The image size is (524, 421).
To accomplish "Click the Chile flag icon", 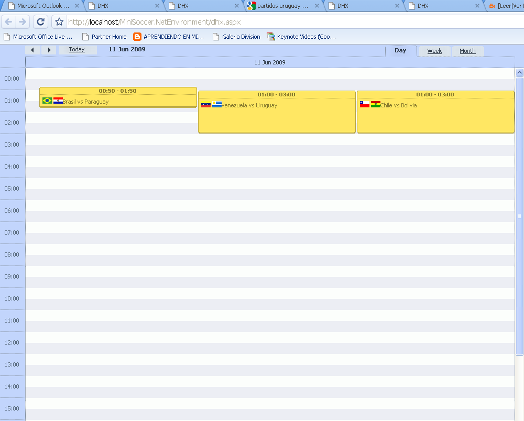I will (x=365, y=104).
